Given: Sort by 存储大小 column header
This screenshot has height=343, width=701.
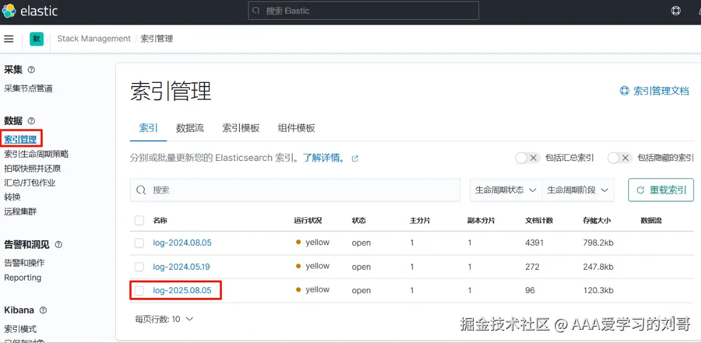Looking at the screenshot, I should 596,220.
